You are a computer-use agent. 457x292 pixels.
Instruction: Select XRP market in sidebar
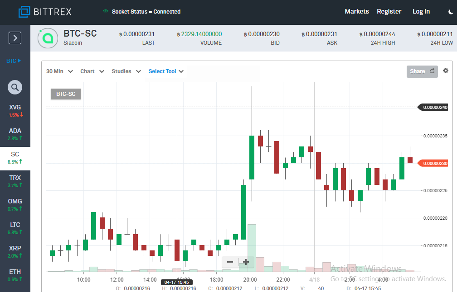coord(15,252)
